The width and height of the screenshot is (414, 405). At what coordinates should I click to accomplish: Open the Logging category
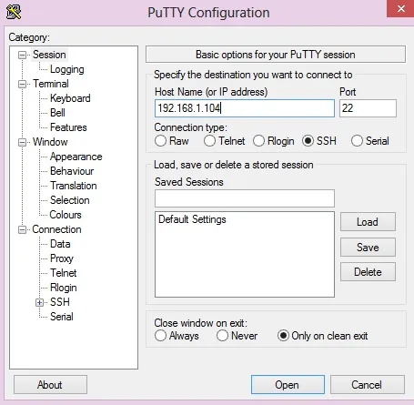point(67,69)
